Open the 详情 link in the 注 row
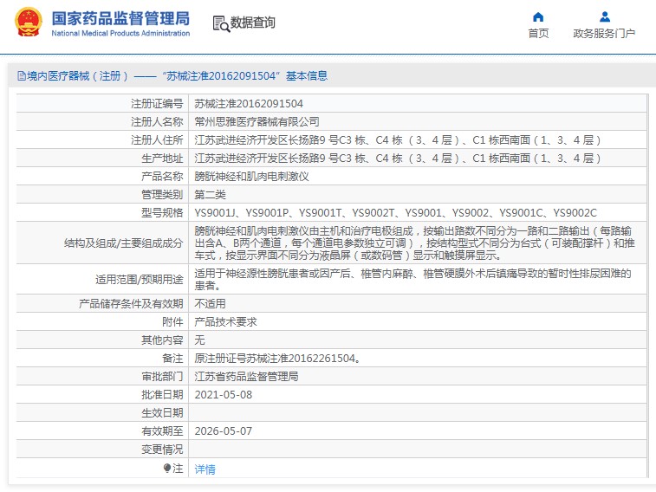 tap(205, 469)
